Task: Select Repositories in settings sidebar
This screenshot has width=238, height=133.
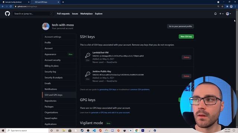Action: click(59, 101)
